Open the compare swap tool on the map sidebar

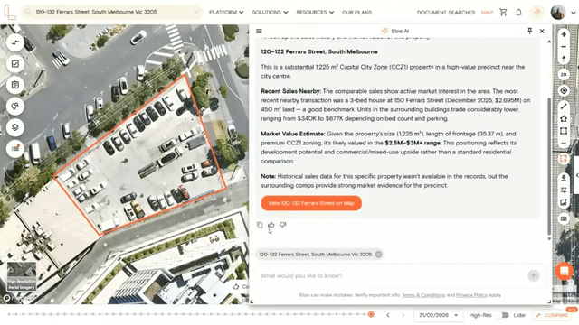(15, 42)
